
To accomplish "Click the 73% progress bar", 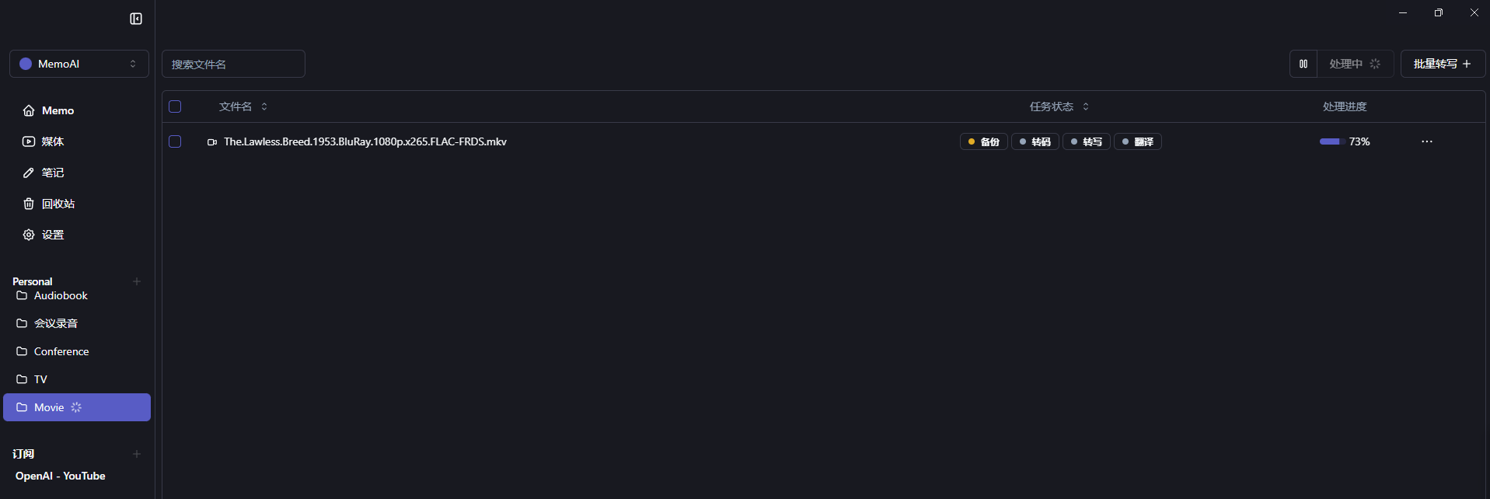I will [1331, 141].
